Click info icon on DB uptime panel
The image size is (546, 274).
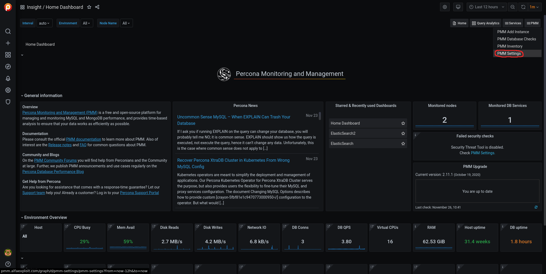(x=502, y=226)
